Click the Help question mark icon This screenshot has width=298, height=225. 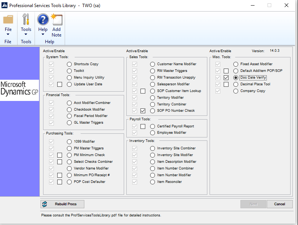(x=43, y=19)
